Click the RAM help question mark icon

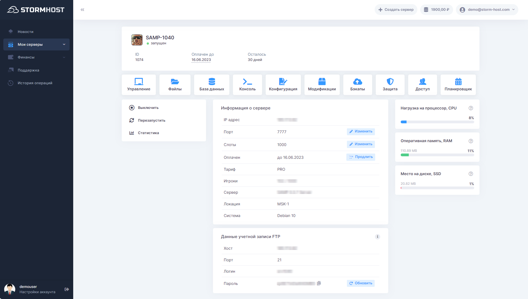471,141
